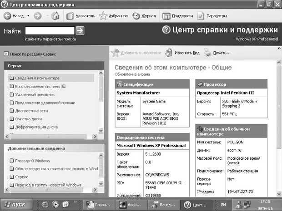The height and width of the screenshot is (211, 282).
Task: Click scroll-right arrow of Дополнительные сведения list
Action: [x=95, y=190]
